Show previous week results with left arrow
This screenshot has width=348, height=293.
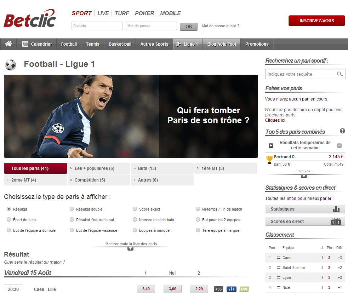(x=271, y=145)
